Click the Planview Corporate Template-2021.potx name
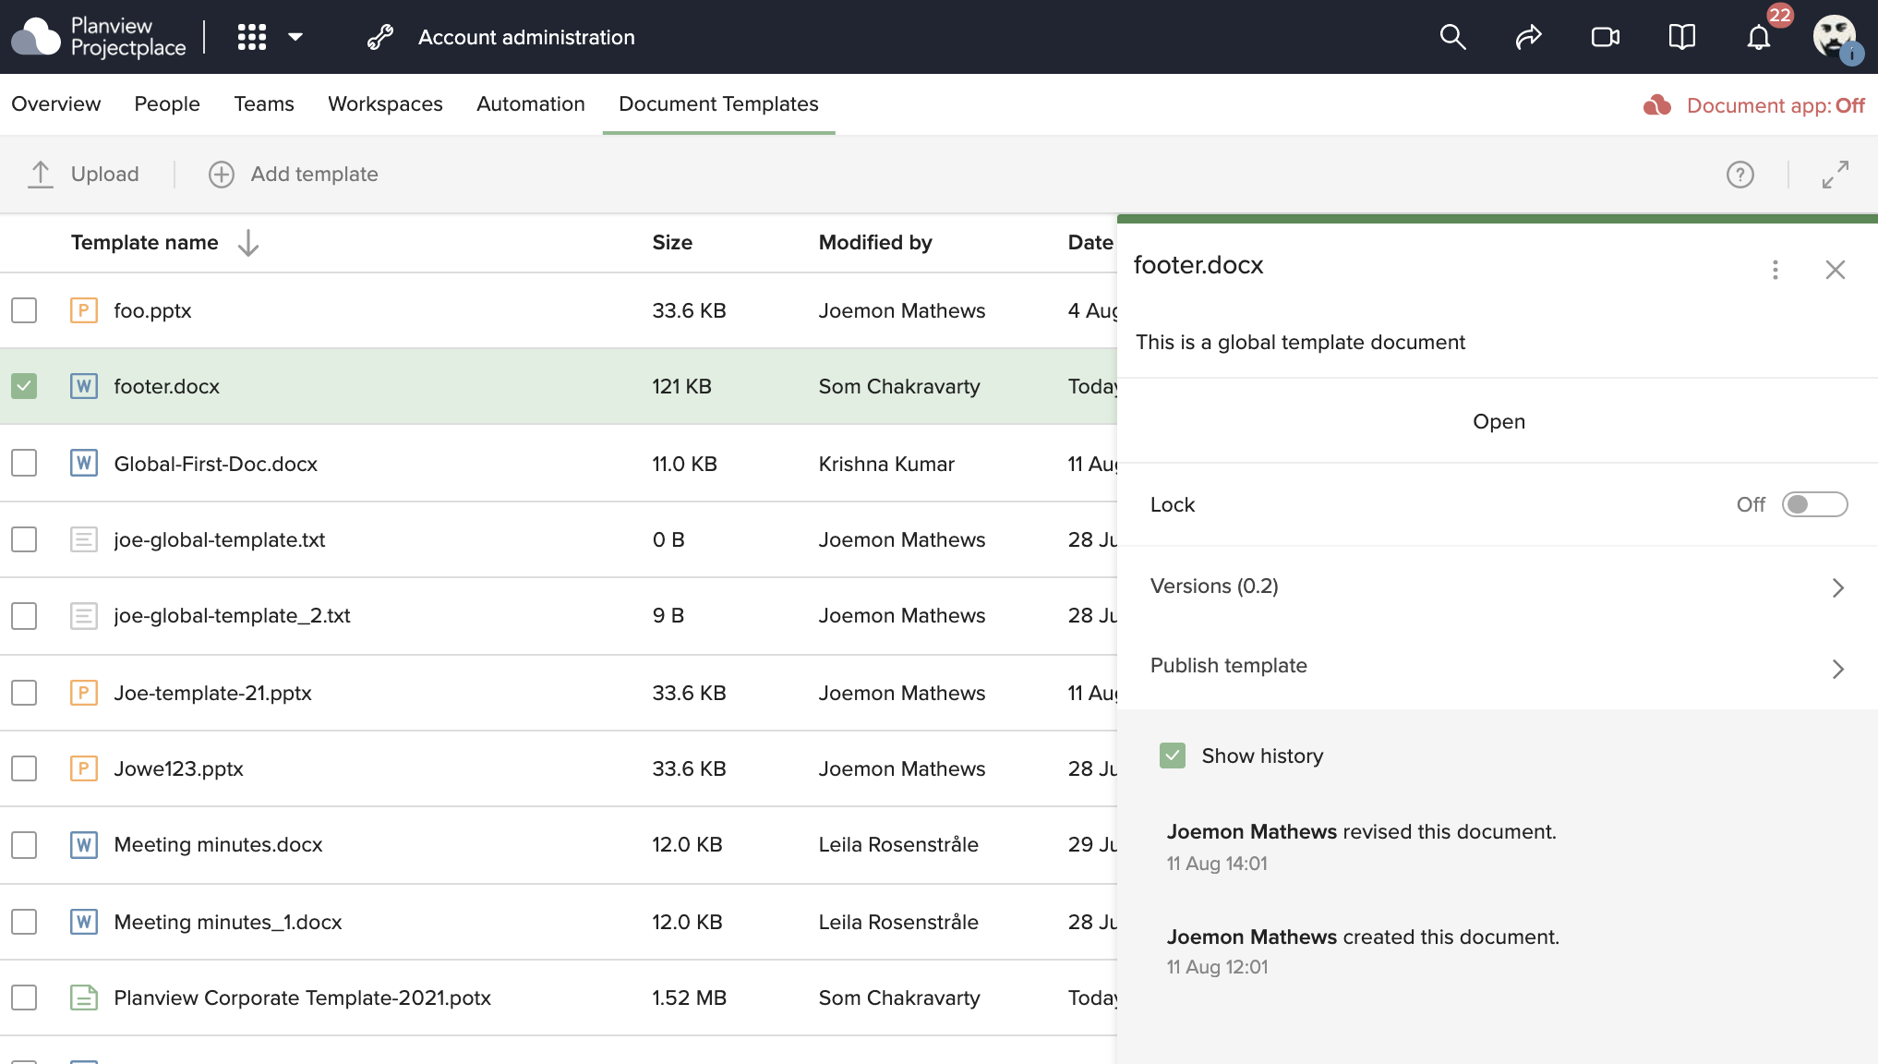The height and width of the screenshot is (1064, 1878). coord(302,998)
